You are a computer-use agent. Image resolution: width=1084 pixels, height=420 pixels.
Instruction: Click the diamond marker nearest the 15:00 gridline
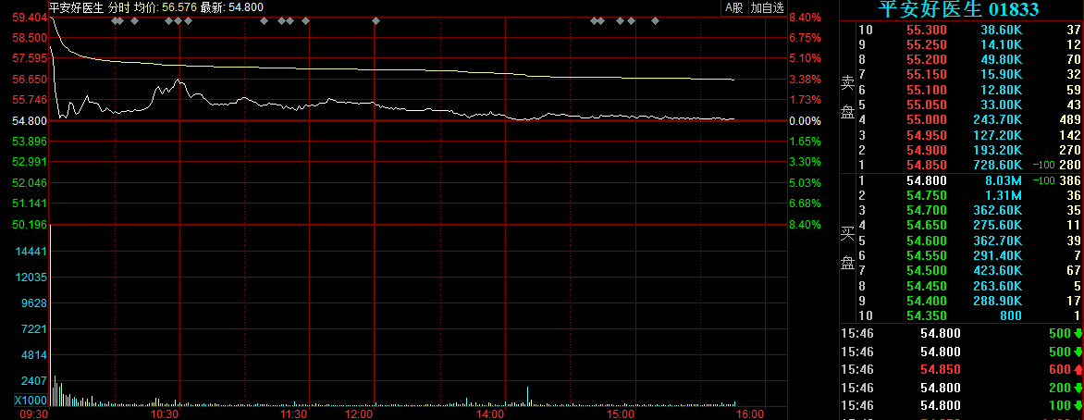click(631, 20)
